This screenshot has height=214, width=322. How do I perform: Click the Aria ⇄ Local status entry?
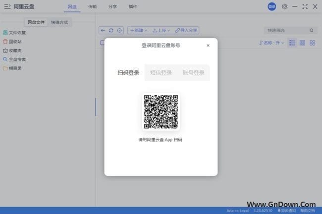click(238, 211)
